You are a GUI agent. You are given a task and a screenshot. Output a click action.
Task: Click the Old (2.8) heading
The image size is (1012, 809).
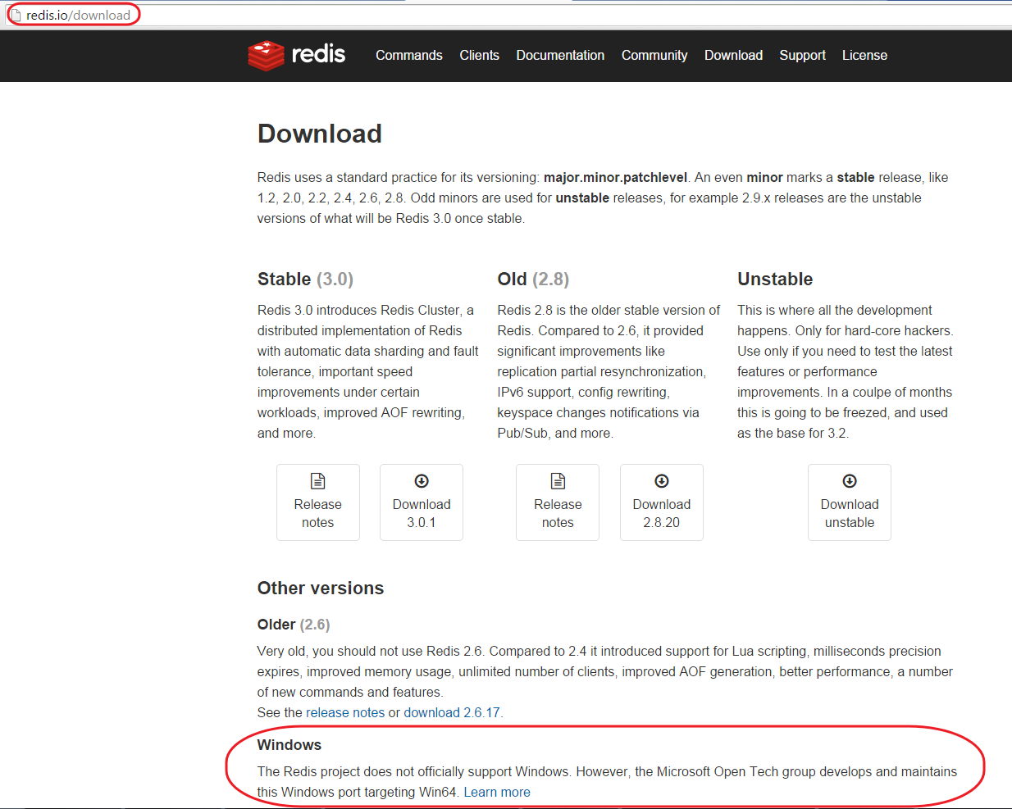(x=533, y=279)
